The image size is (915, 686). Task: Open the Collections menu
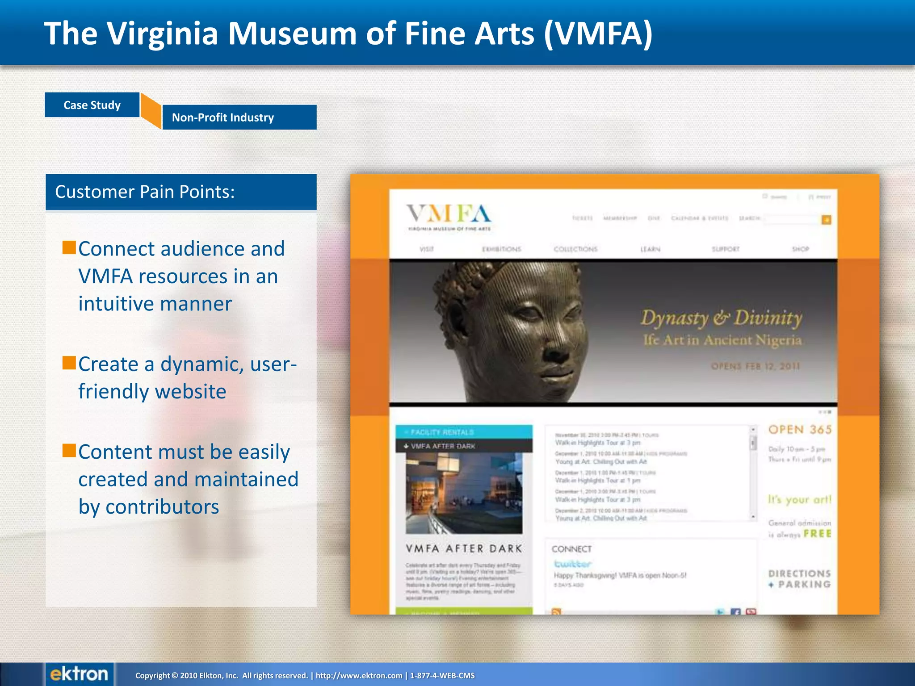[575, 249]
